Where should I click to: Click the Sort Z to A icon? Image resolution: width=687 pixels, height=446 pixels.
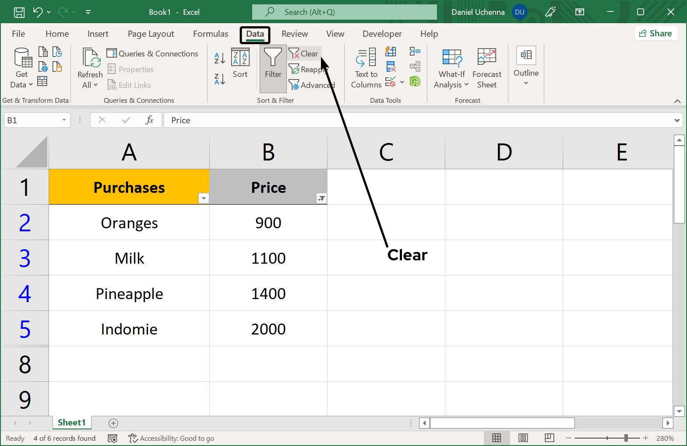[x=219, y=79]
